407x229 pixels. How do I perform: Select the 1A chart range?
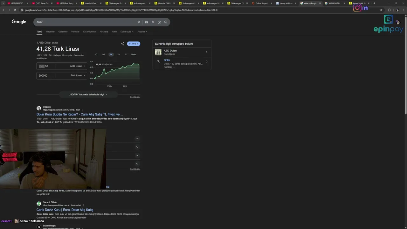coord(111,54)
